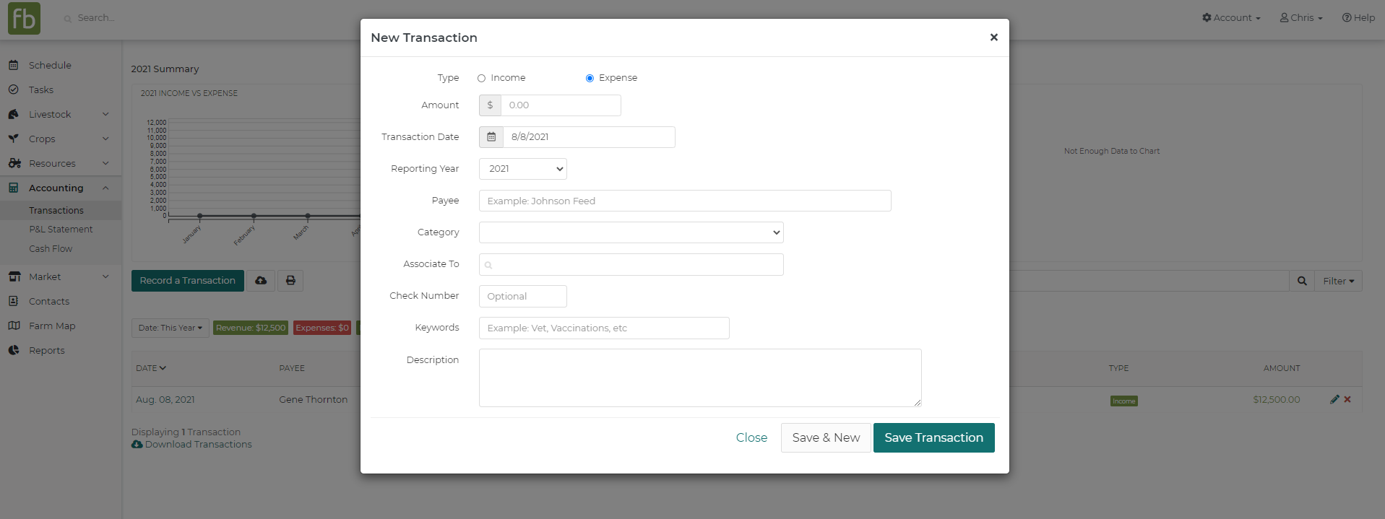Click the fb logo icon
The height and width of the screenshot is (519, 1385).
(x=24, y=18)
